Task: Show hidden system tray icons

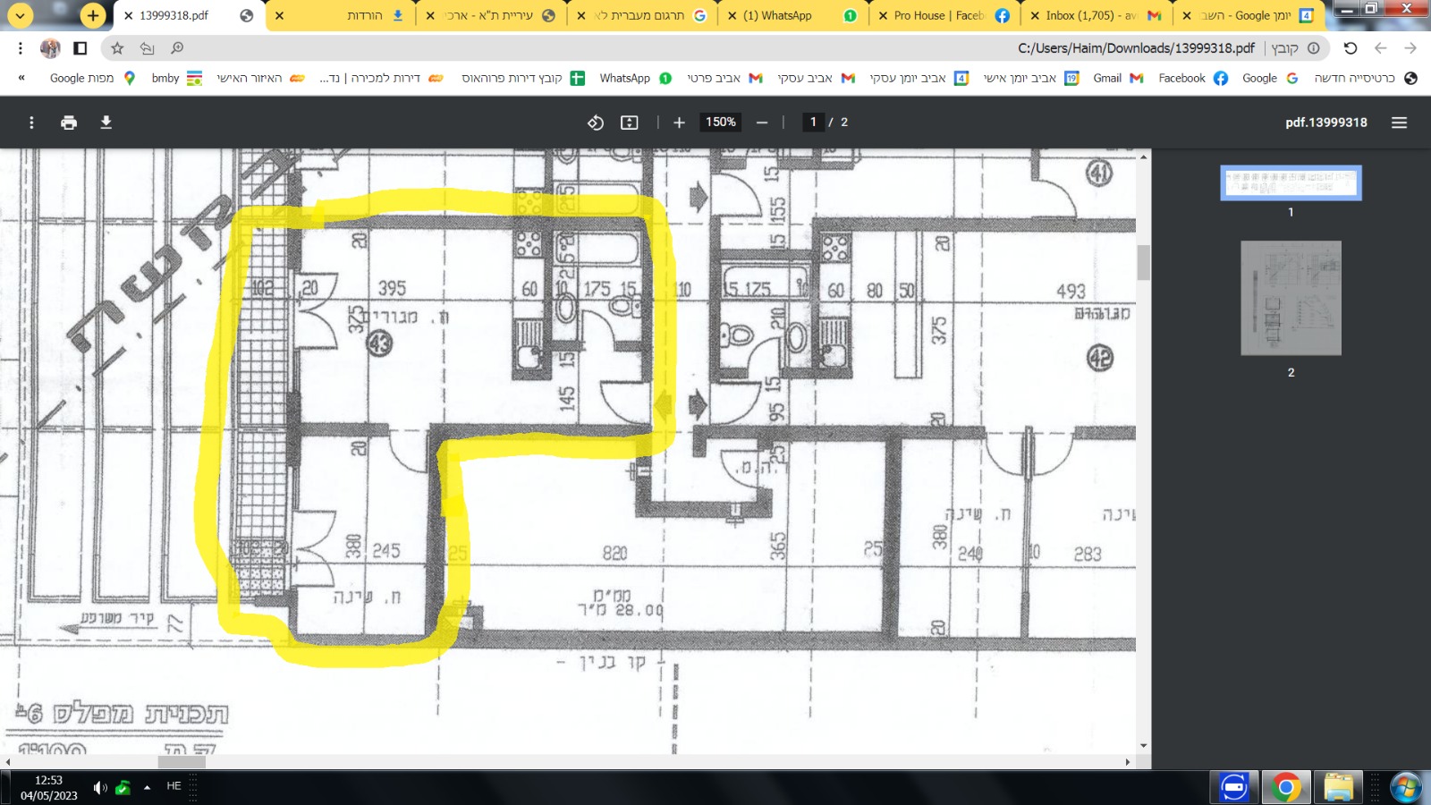Action: coord(147,787)
